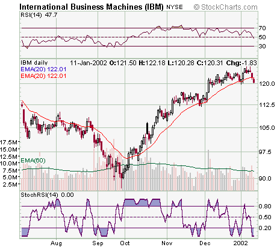Click the Dec month axis label
The height and width of the screenshot is (250, 277).
click(205, 243)
